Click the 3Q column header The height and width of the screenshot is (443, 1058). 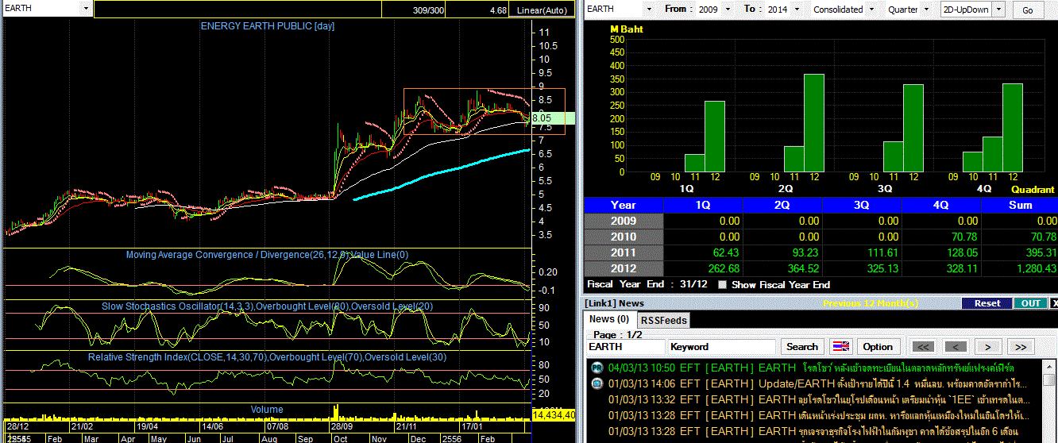tap(862, 205)
